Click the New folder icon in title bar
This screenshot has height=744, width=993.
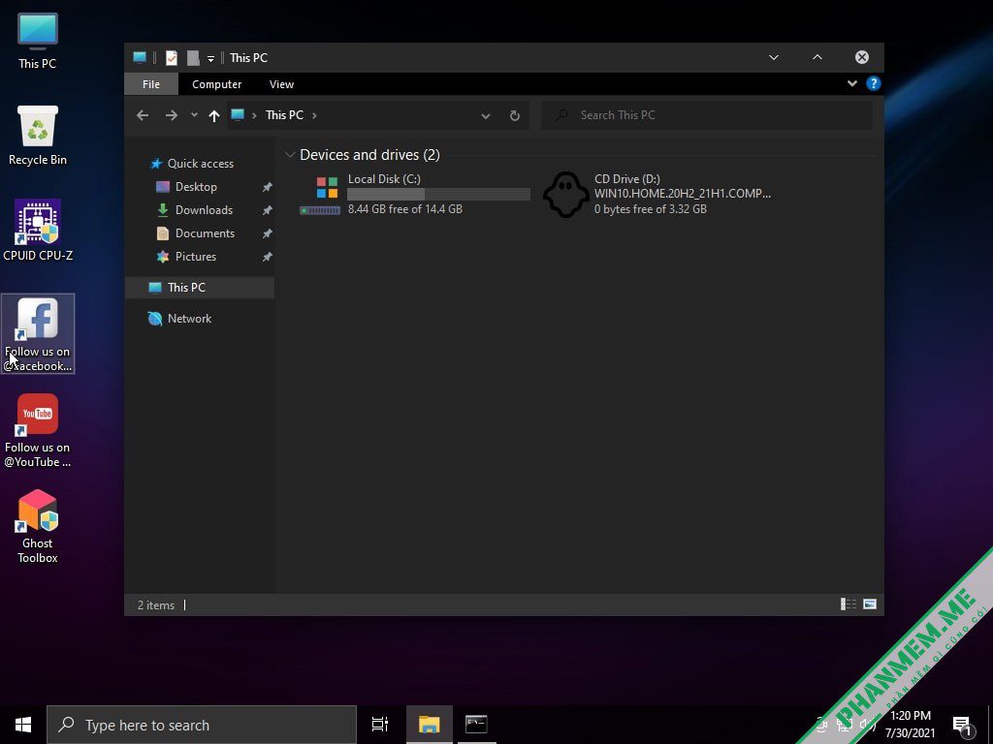click(x=193, y=57)
